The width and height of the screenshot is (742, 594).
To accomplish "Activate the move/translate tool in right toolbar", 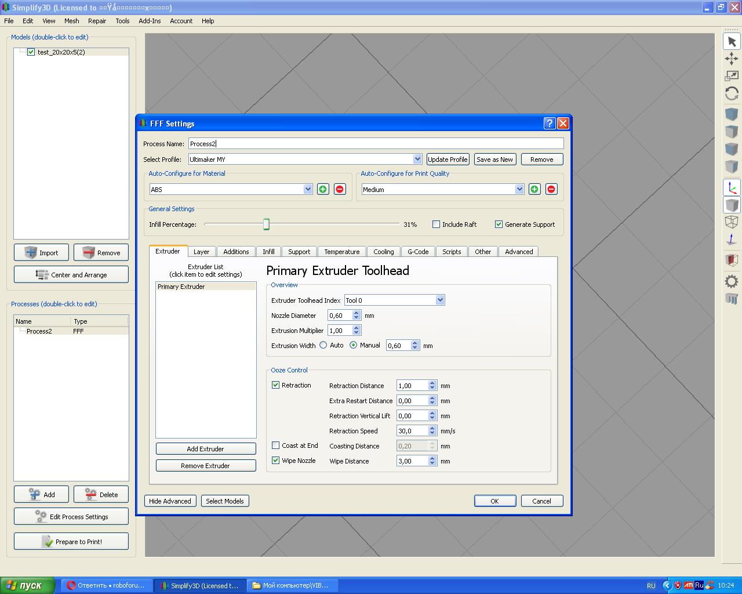I will pos(732,59).
